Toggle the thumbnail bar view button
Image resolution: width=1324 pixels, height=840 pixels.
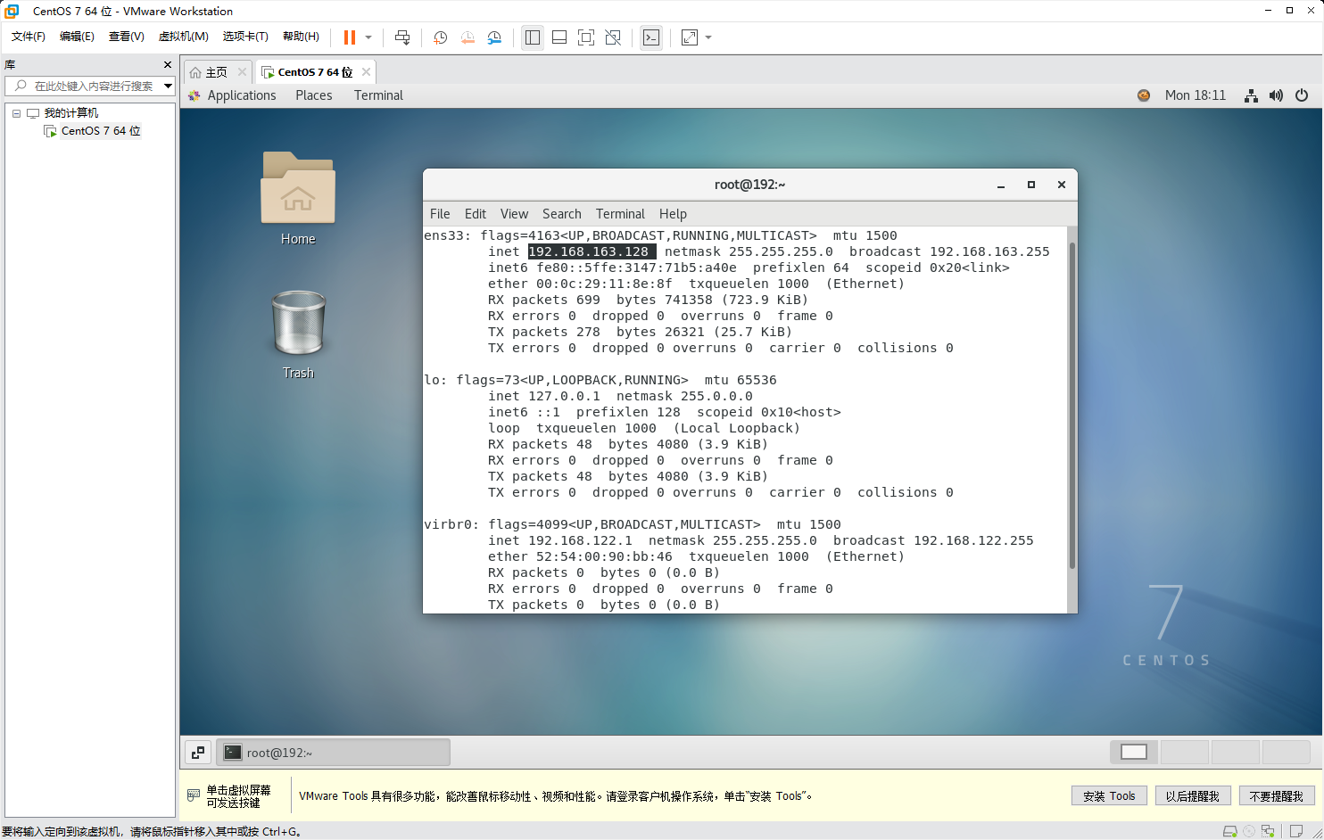pos(559,37)
